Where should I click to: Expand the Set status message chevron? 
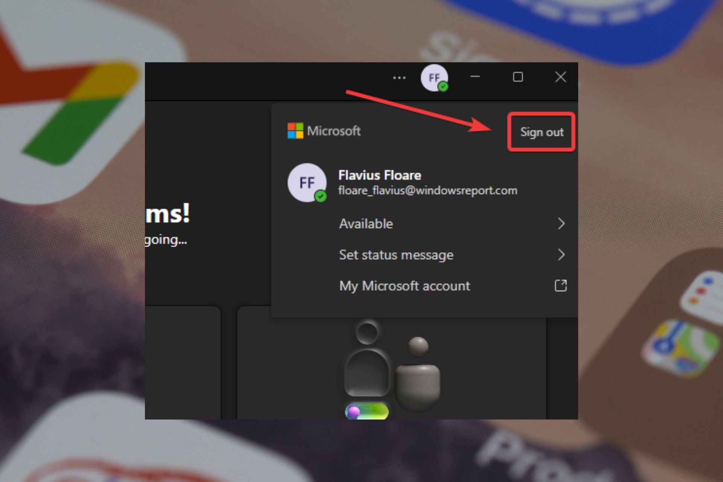pos(561,255)
